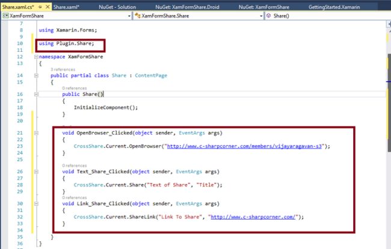This screenshot has height=249, width=391.
Task: Click the C# project icon in navigation bar
Action: 5,16
